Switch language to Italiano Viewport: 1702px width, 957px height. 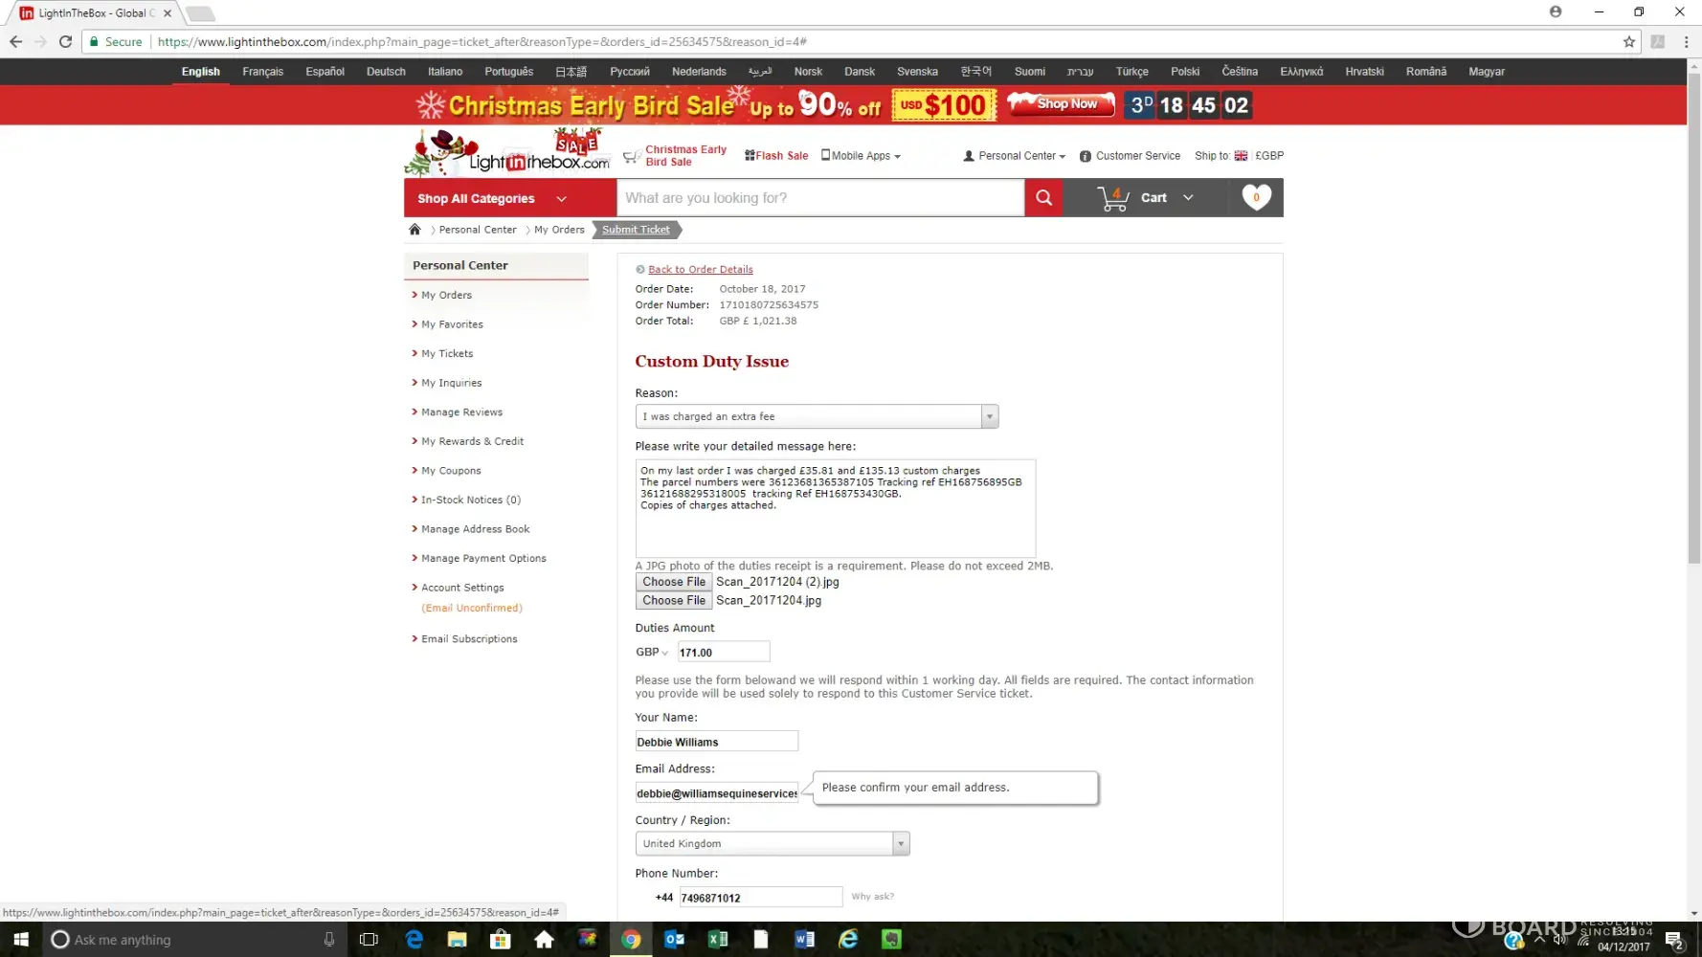point(445,72)
